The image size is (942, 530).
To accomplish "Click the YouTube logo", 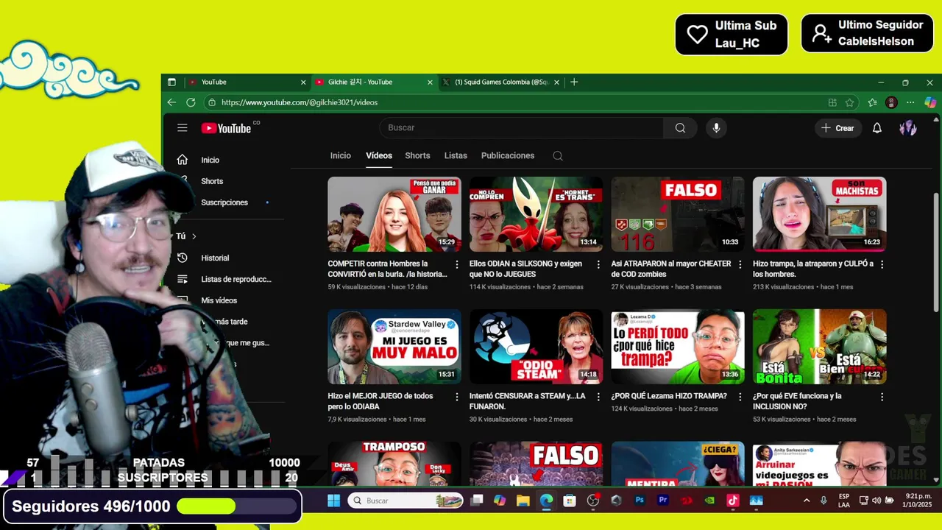I will click(x=227, y=128).
